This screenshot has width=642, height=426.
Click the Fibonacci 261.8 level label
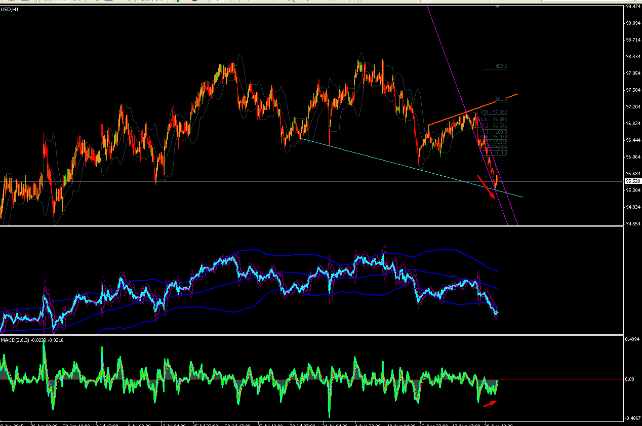click(x=501, y=99)
